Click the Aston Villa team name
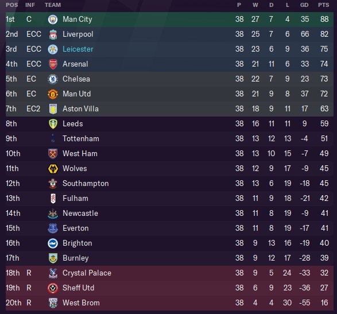337x314 pixels. 80,108
